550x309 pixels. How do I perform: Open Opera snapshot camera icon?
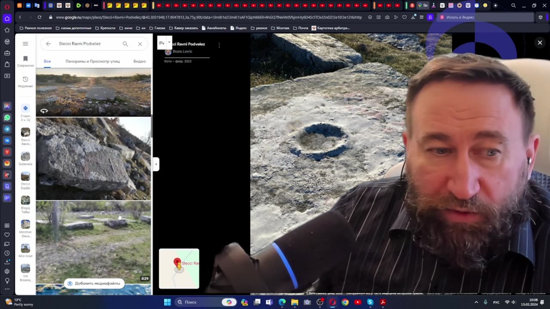coord(387,17)
